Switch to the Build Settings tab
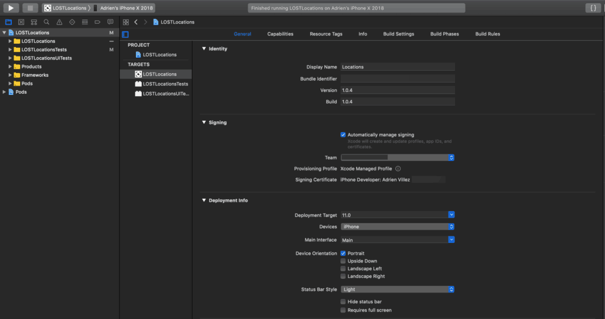The width and height of the screenshot is (605, 319). pos(399,34)
